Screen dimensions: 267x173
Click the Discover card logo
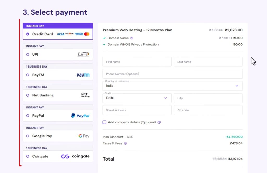[69, 34]
